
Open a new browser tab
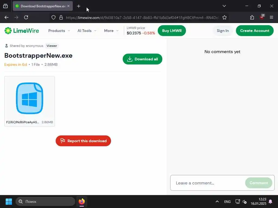point(78,6)
